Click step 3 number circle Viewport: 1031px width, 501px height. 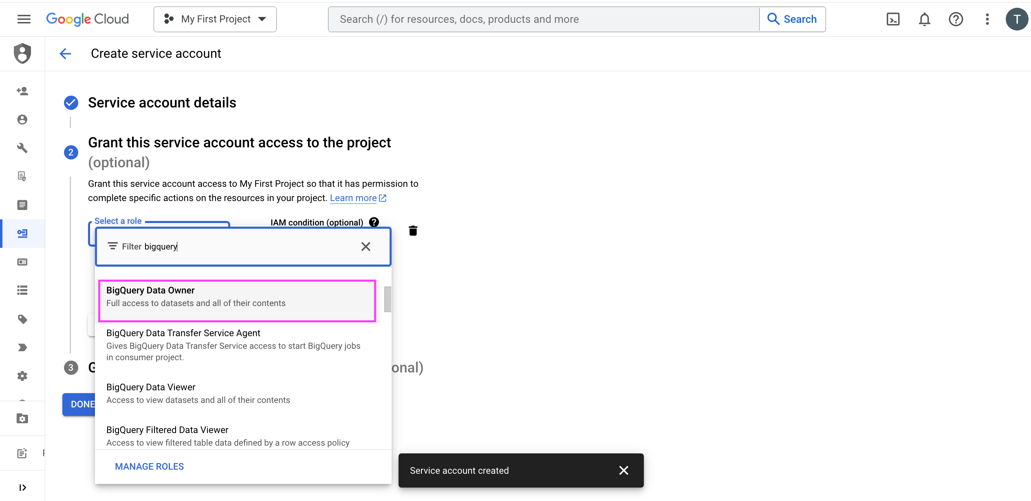[x=71, y=368]
